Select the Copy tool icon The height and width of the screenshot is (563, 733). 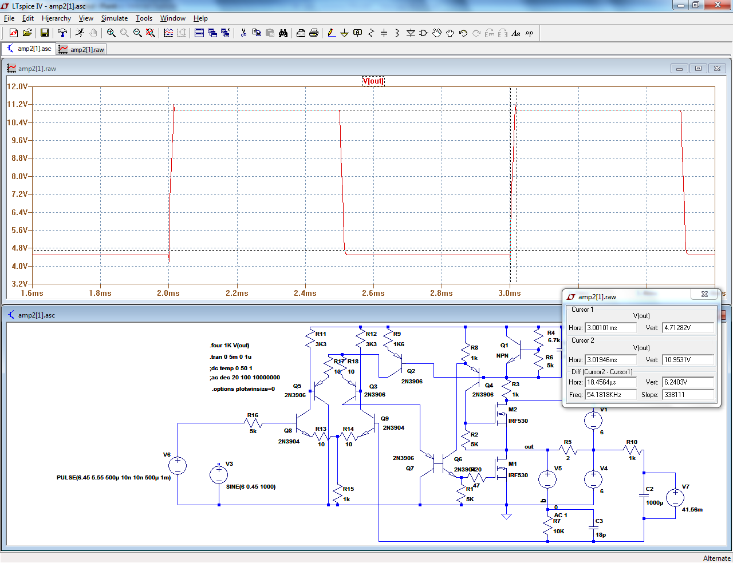pos(257,33)
